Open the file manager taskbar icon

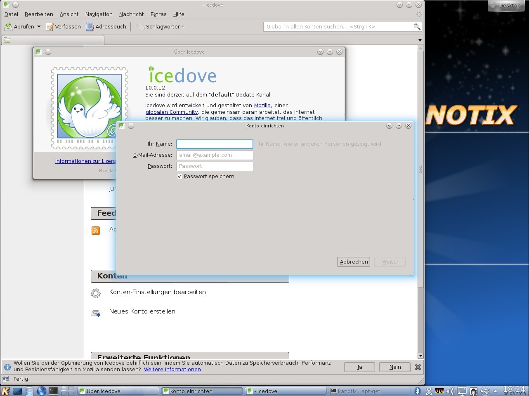pyautogui.click(x=30, y=391)
